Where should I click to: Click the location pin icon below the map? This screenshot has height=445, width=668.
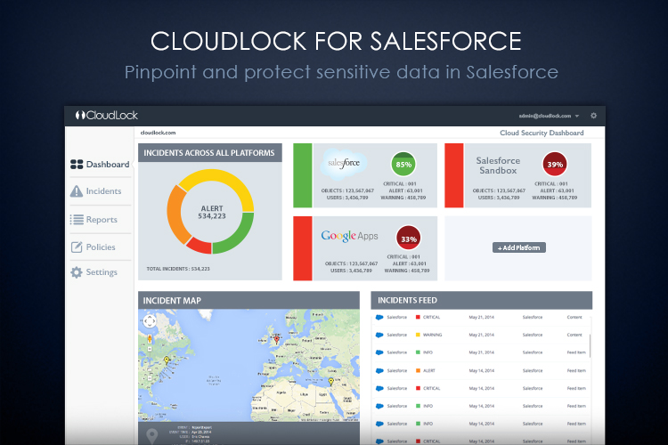point(152,435)
